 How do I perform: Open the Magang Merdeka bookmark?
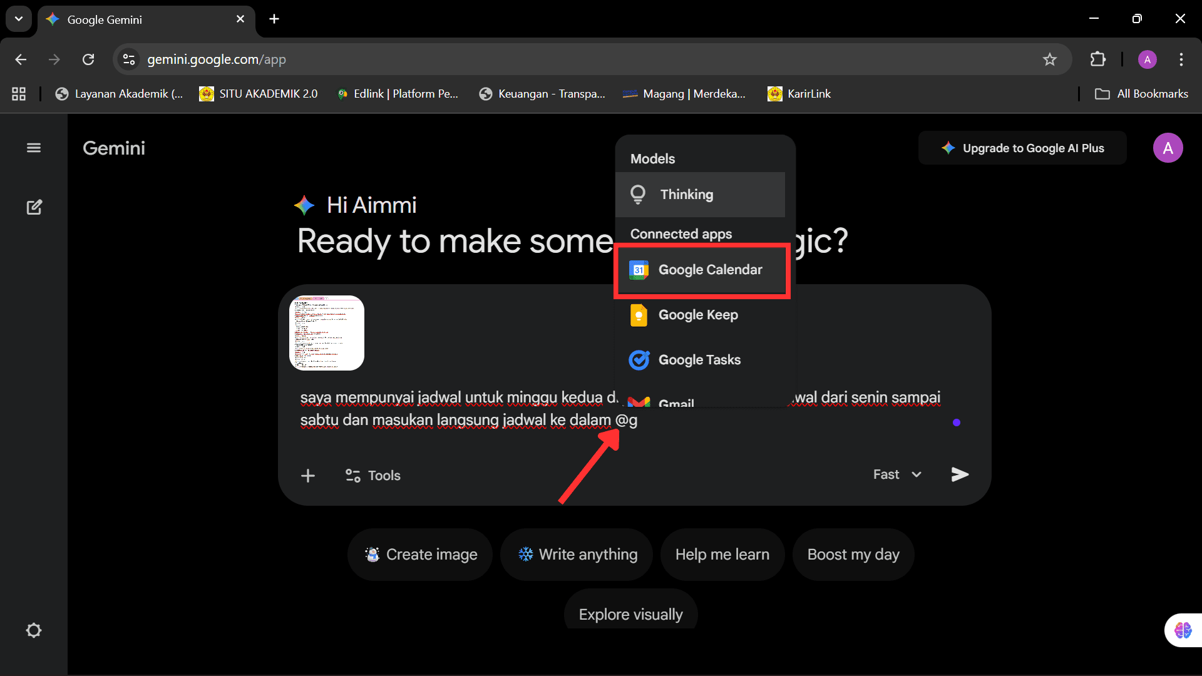pos(684,94)
